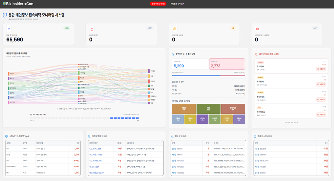Click the bell icon by 개인정보 과다 접속 사용자

pos(256,54)
